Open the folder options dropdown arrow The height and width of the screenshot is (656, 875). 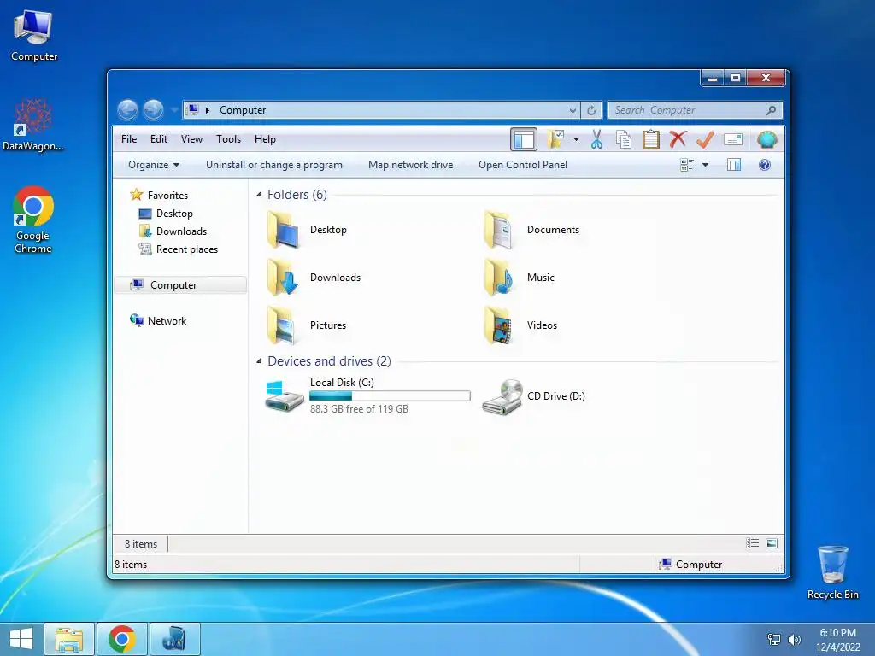click(576, 139)
